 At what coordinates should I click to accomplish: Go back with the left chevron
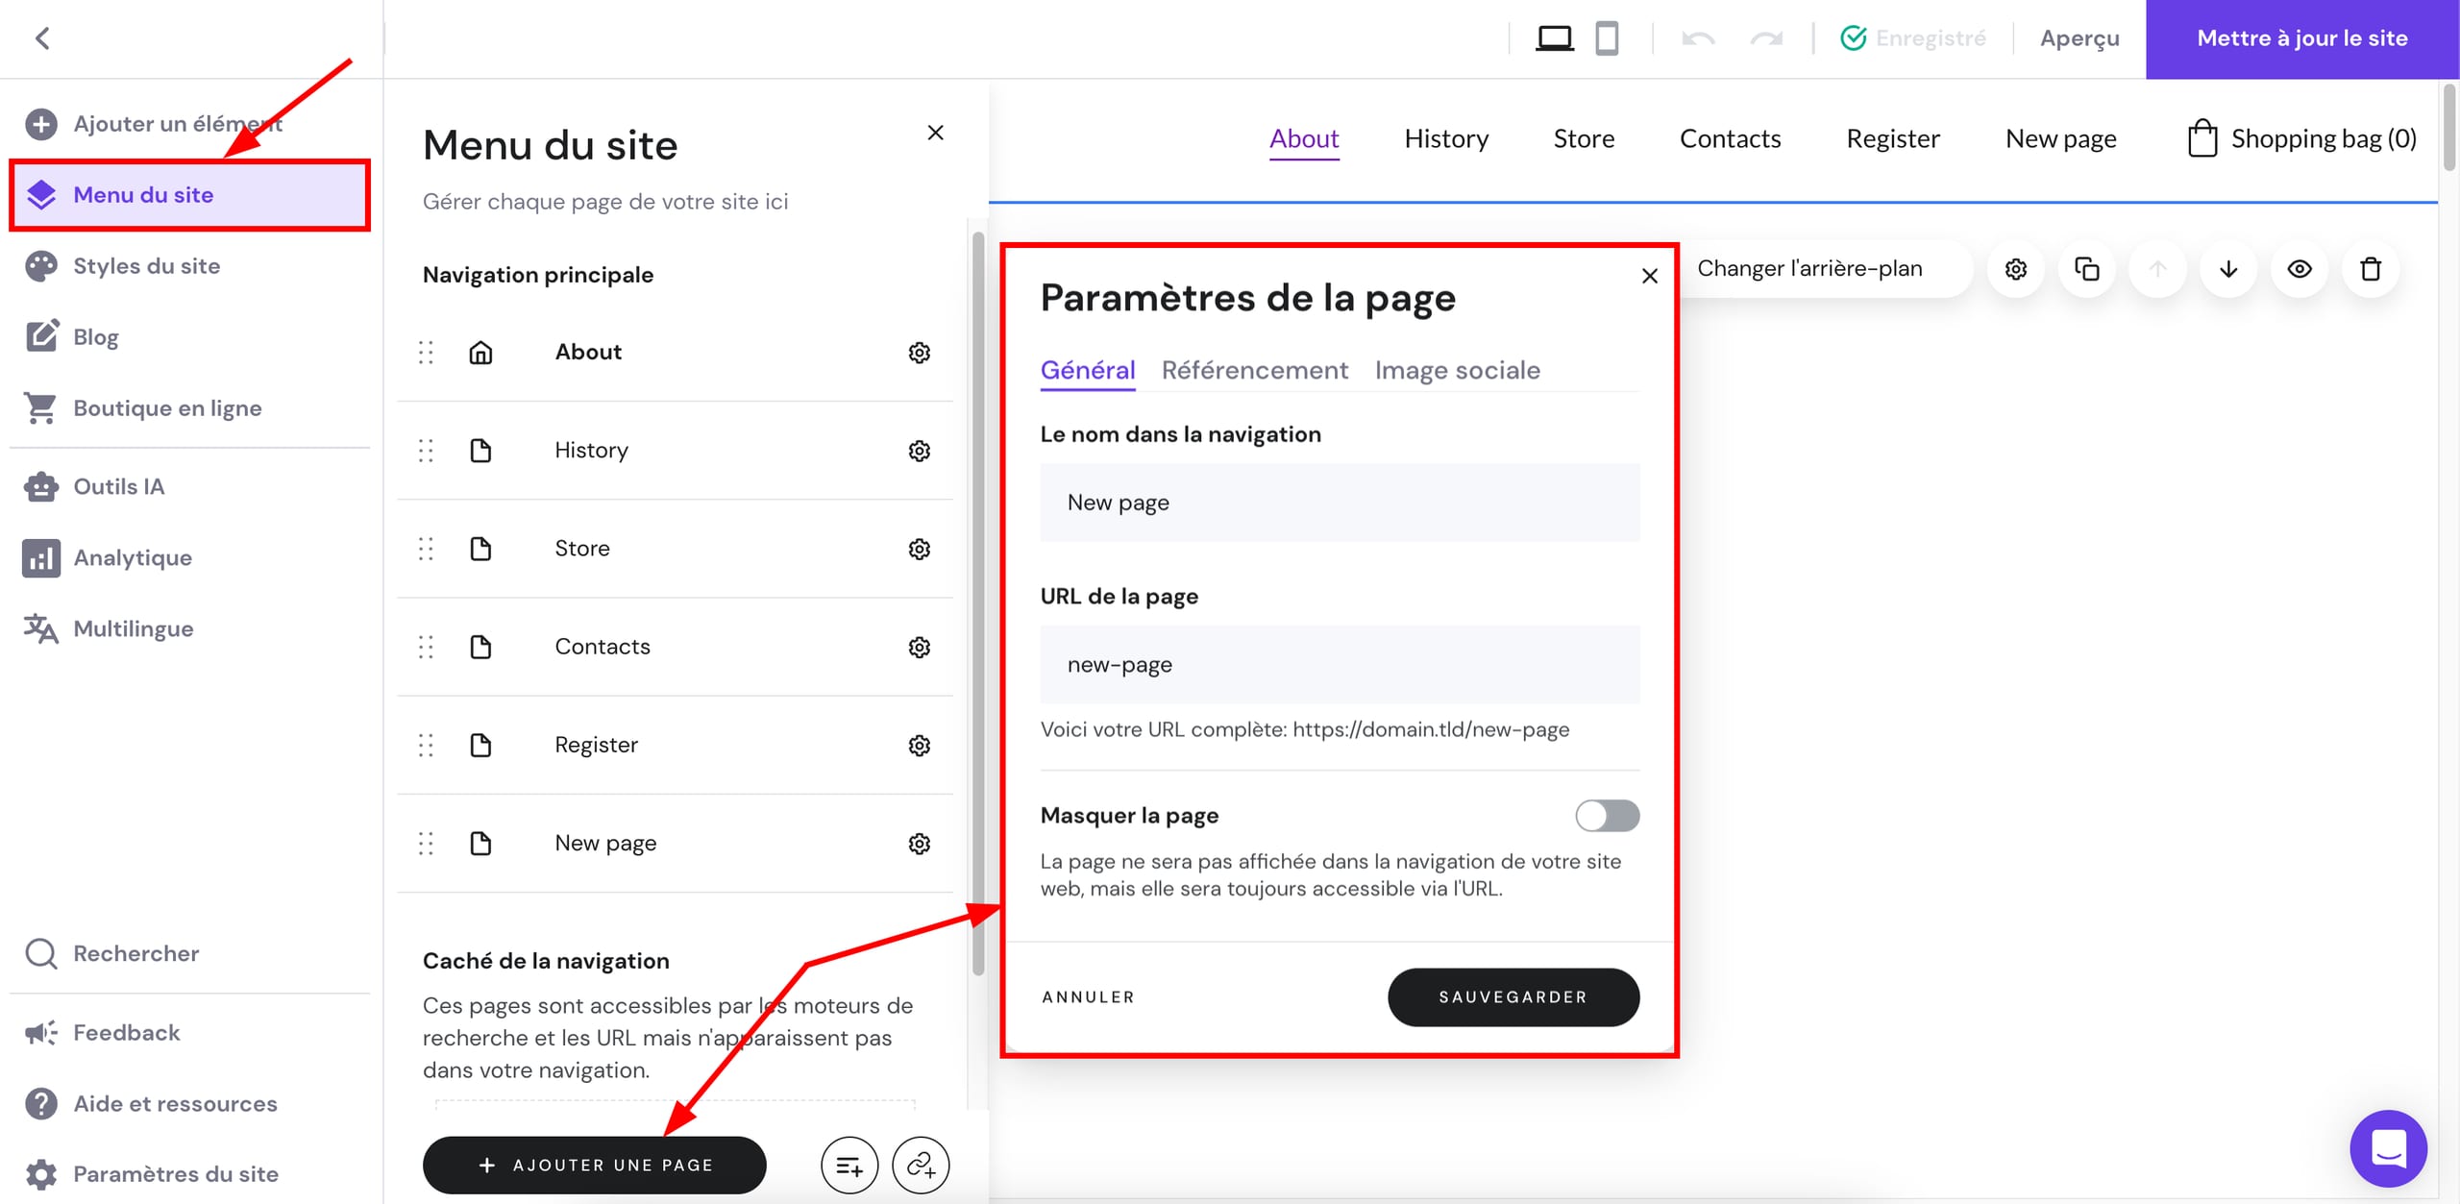(x=42, y=38)
